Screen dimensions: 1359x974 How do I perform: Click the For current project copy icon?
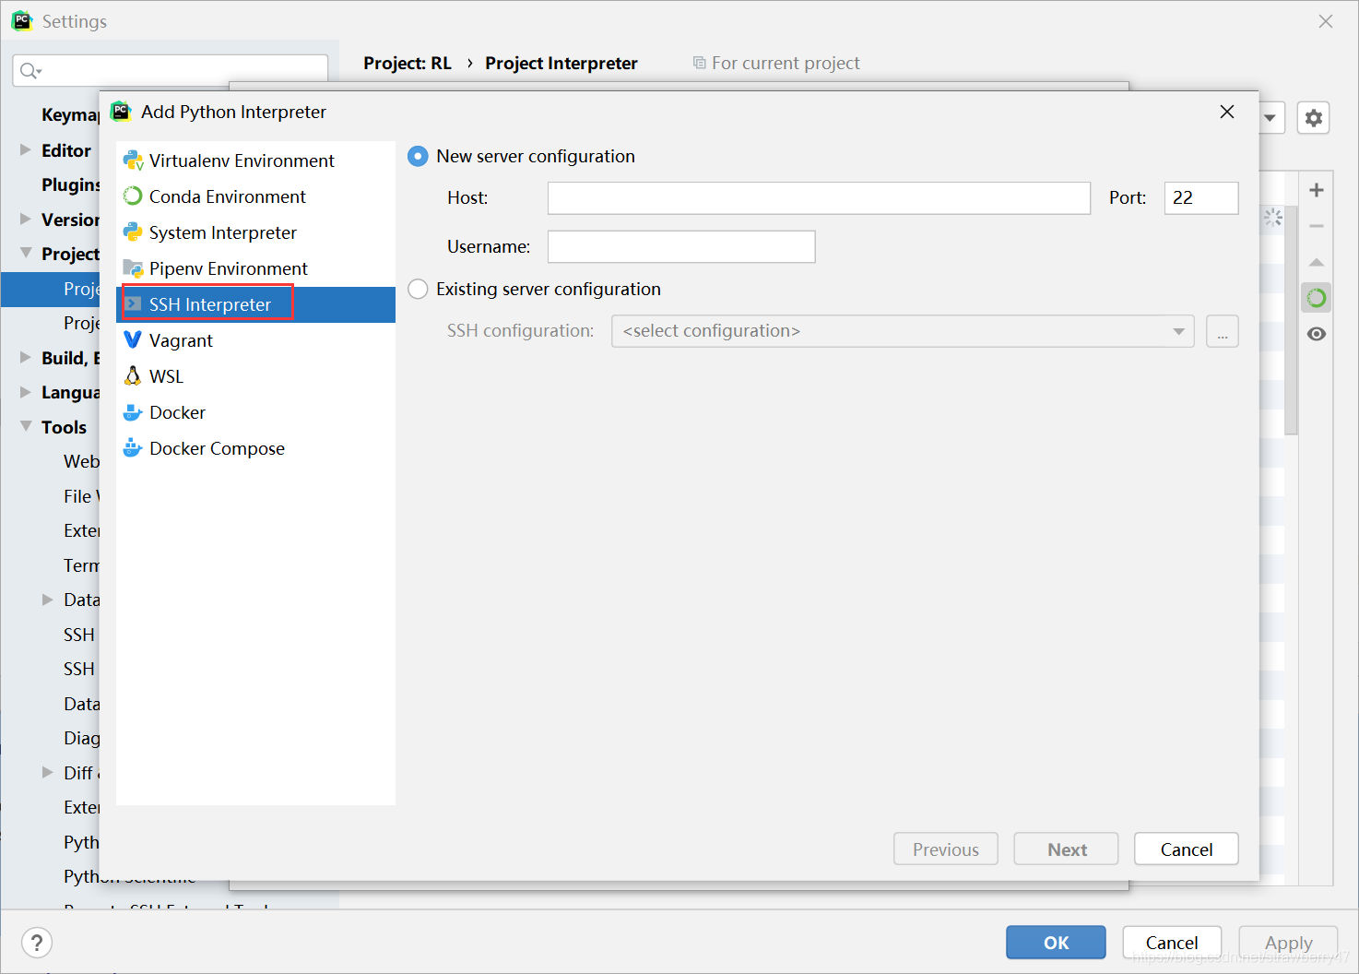click(699, 63)
